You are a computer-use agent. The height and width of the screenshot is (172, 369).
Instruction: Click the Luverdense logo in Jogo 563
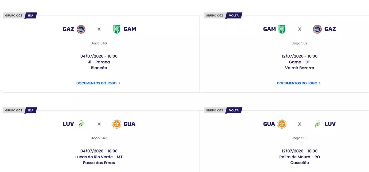(318, 124)
